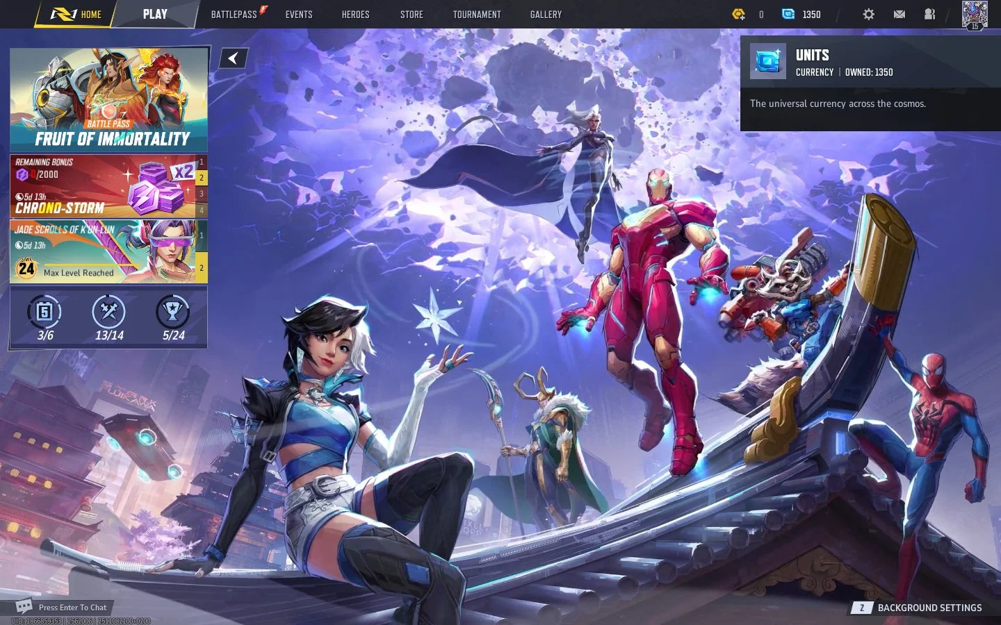Click the Z key hint icon
Screen dimensions: 1001x625
tap(862, 608)
